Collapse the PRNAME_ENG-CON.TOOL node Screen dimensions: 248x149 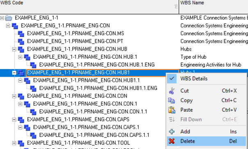[14, 143]
